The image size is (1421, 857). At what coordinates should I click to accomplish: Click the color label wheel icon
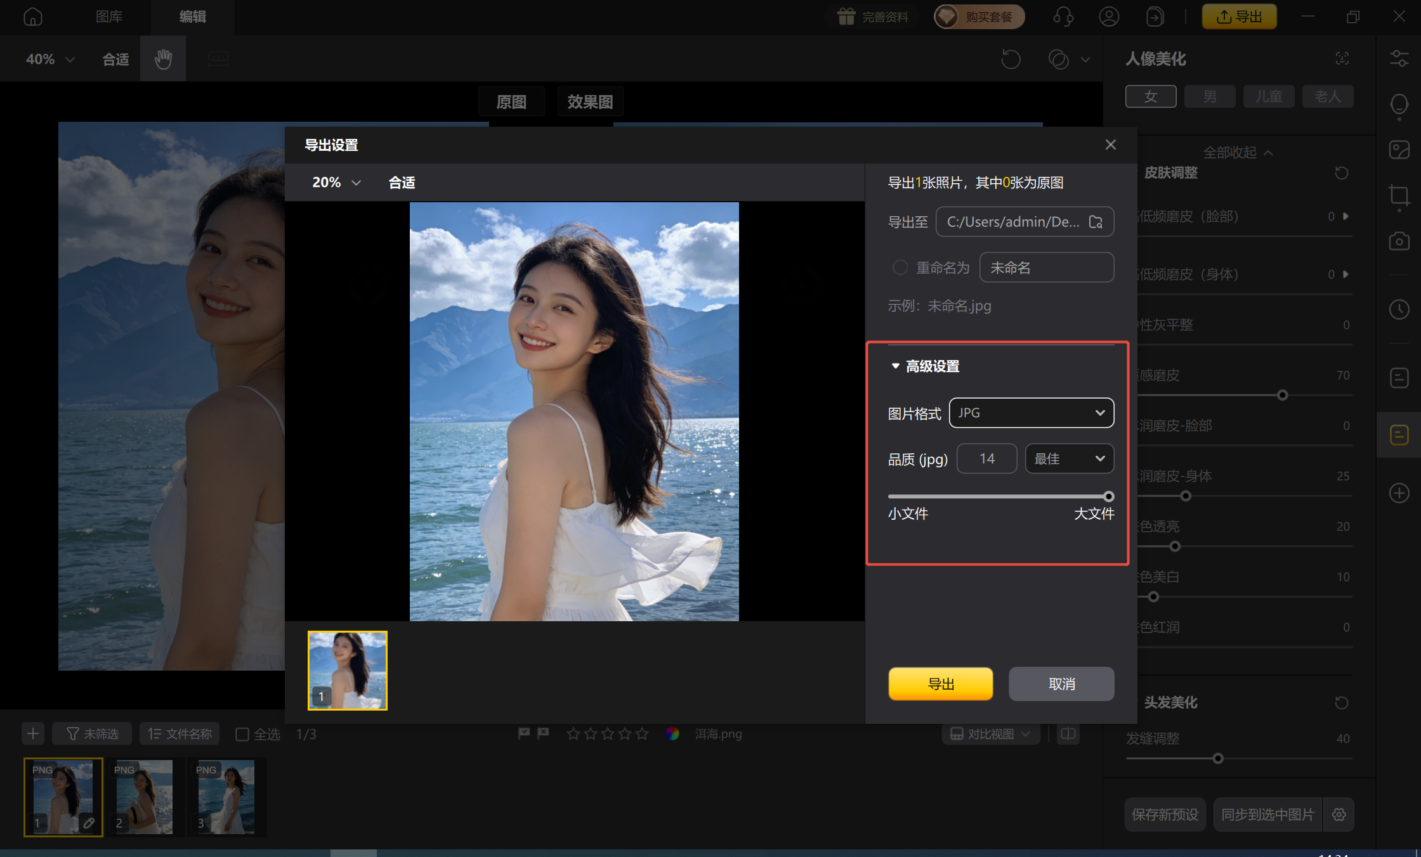tap(672, 734)
